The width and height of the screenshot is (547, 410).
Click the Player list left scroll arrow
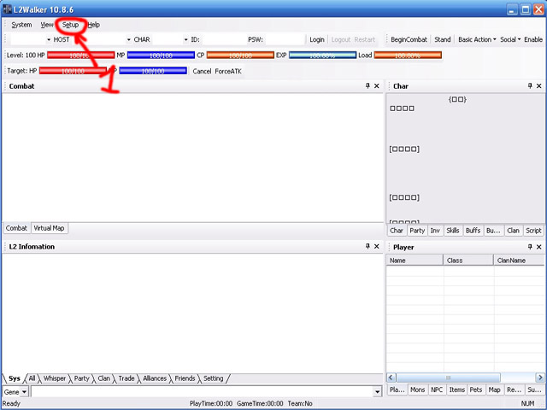(391, 378)
